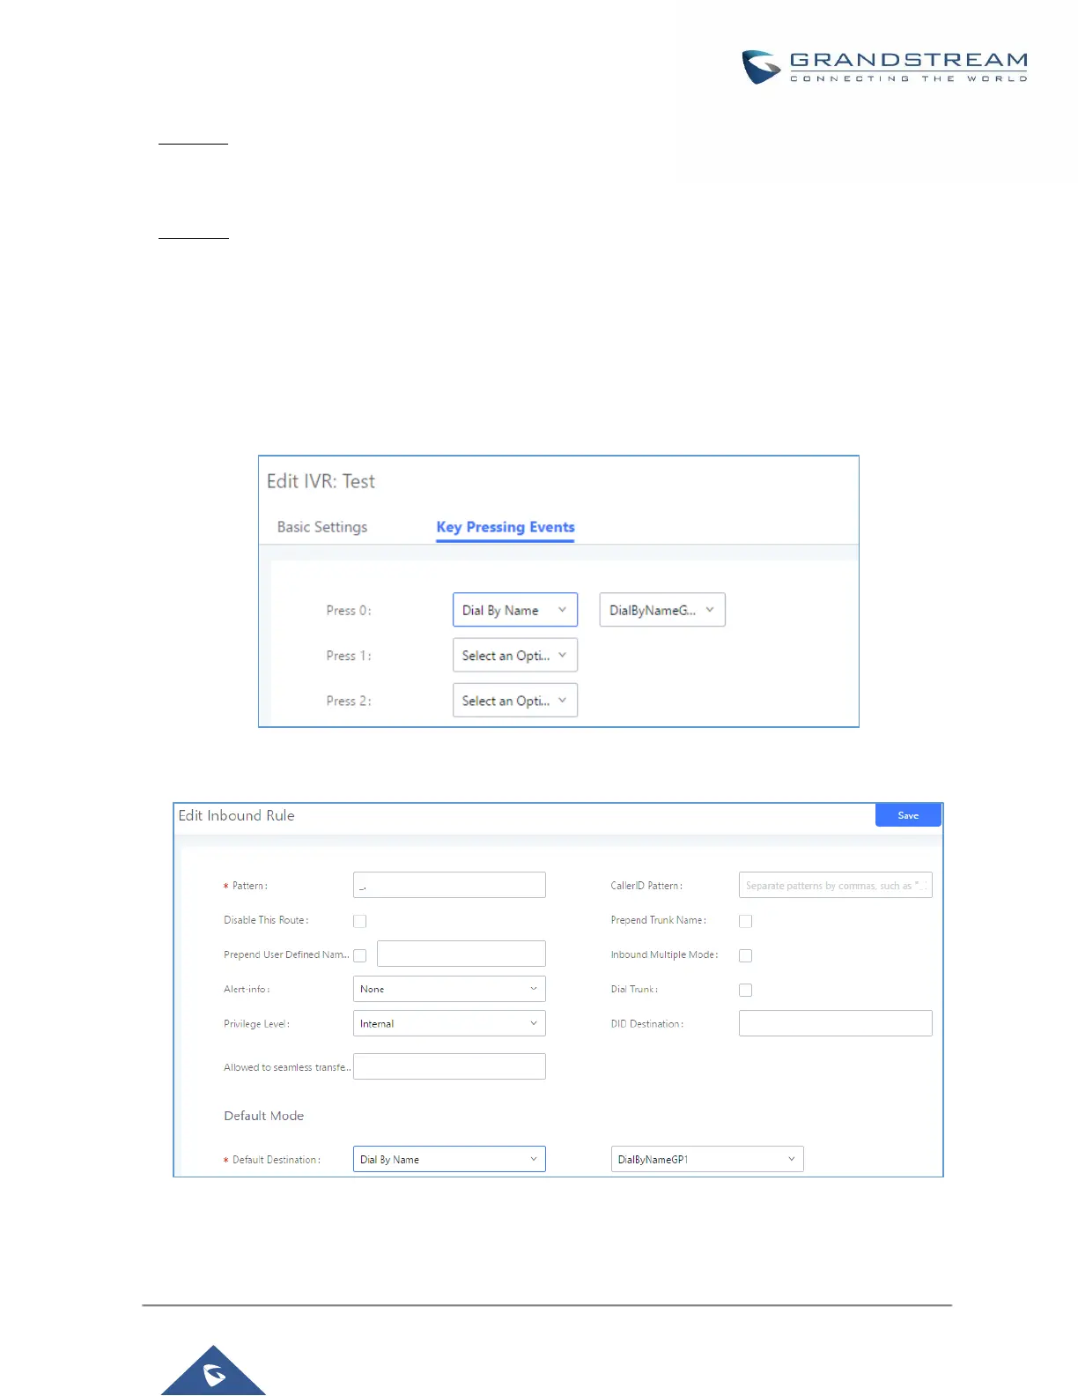
Task: Switch to the Basic Settings tab
Action: [x=321, y=527]
